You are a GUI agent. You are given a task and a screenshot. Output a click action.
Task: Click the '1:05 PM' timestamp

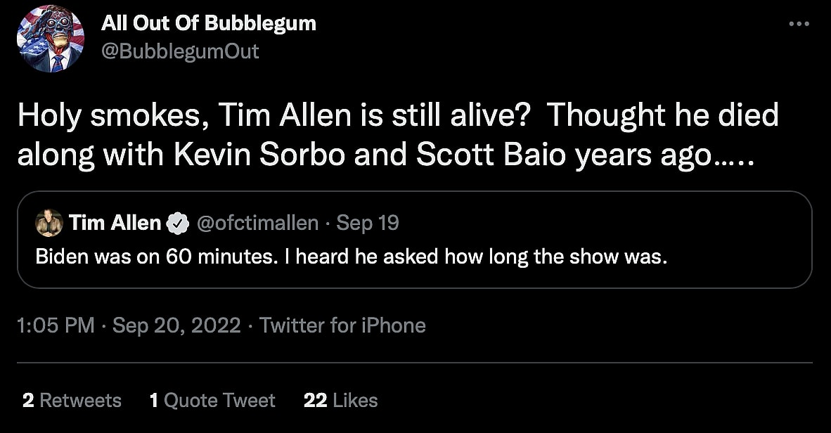point(56,325)
